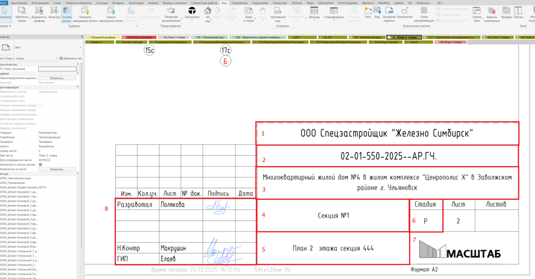Click the ZH_Этаж_Числовой input field
Image resolution: width=535 pixels, height=279 pixels.
point(57,69)
